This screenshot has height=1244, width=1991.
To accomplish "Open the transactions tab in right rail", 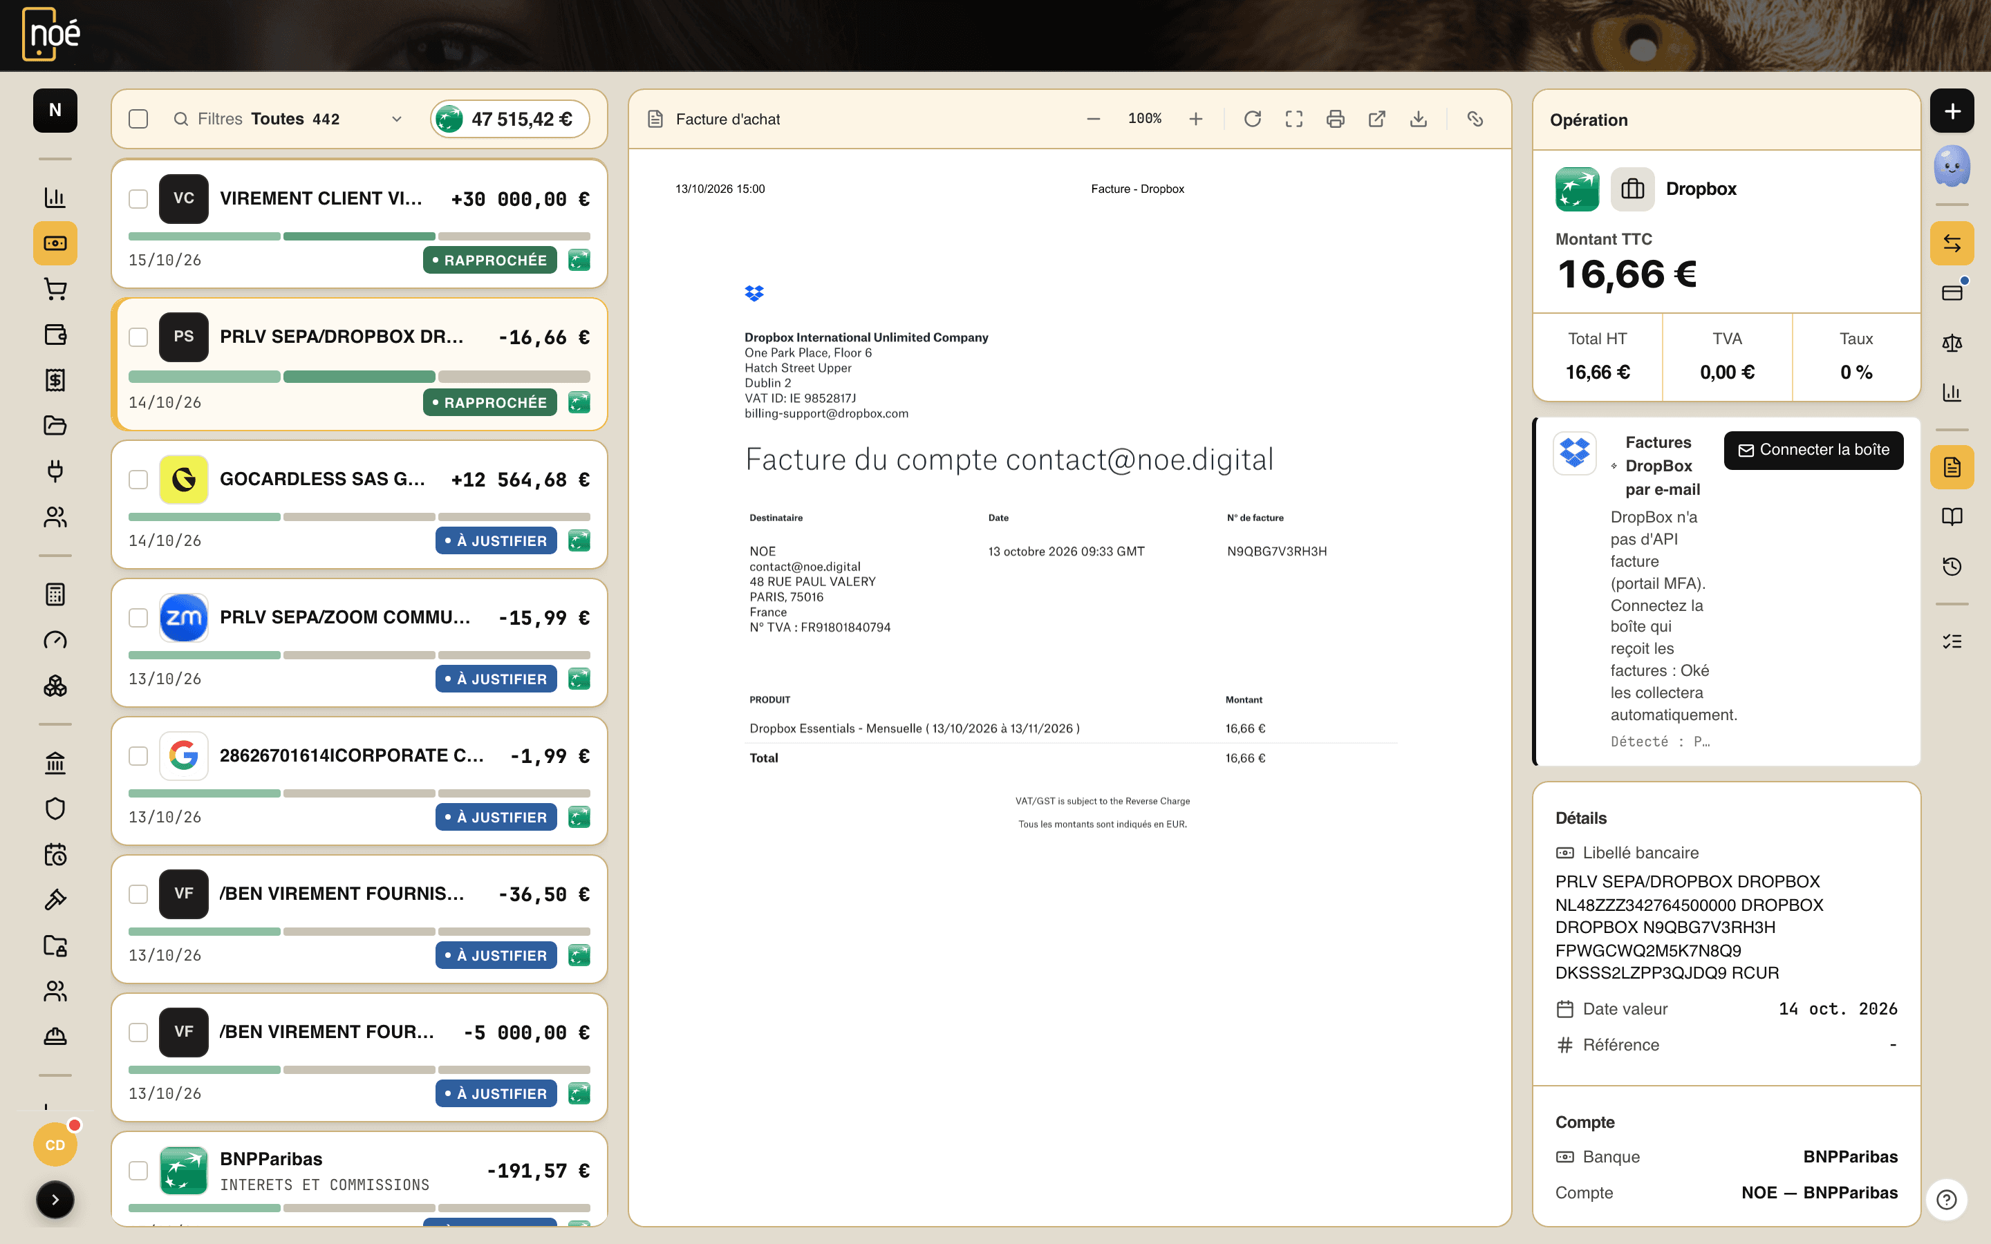I will (x=1952, y=243).
